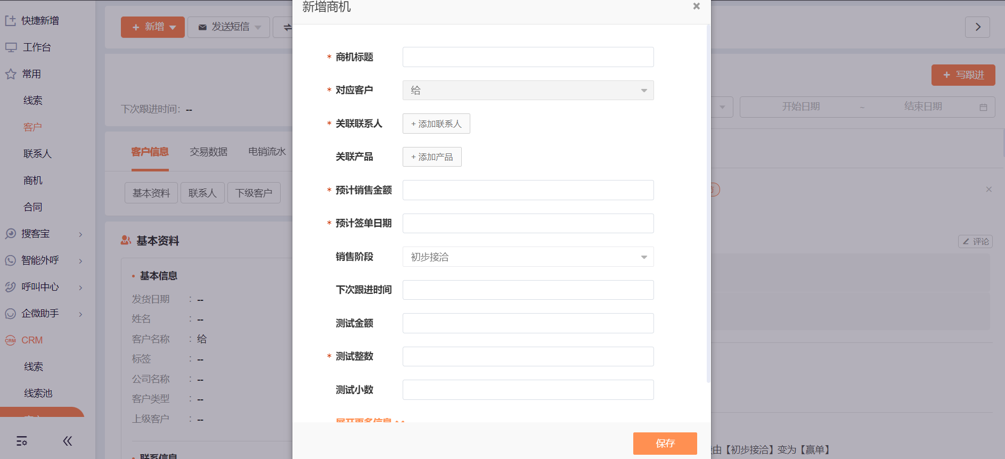Open the 销售阶段 dropdown
The height and width of the screenshot is (459, 1005).
[x=528, y=257]
